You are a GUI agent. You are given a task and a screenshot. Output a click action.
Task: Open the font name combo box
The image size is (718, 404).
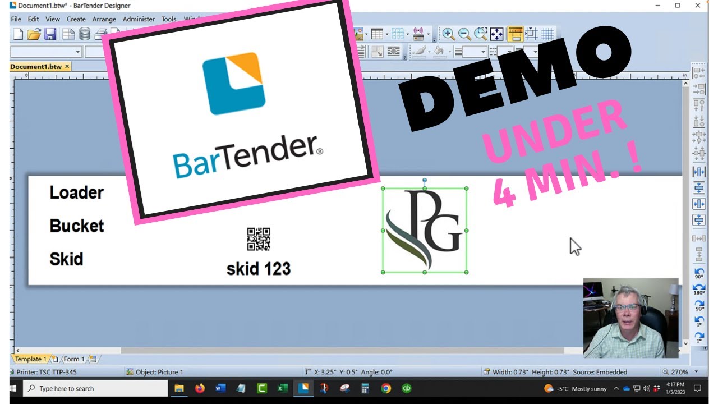tap(46, 52)
